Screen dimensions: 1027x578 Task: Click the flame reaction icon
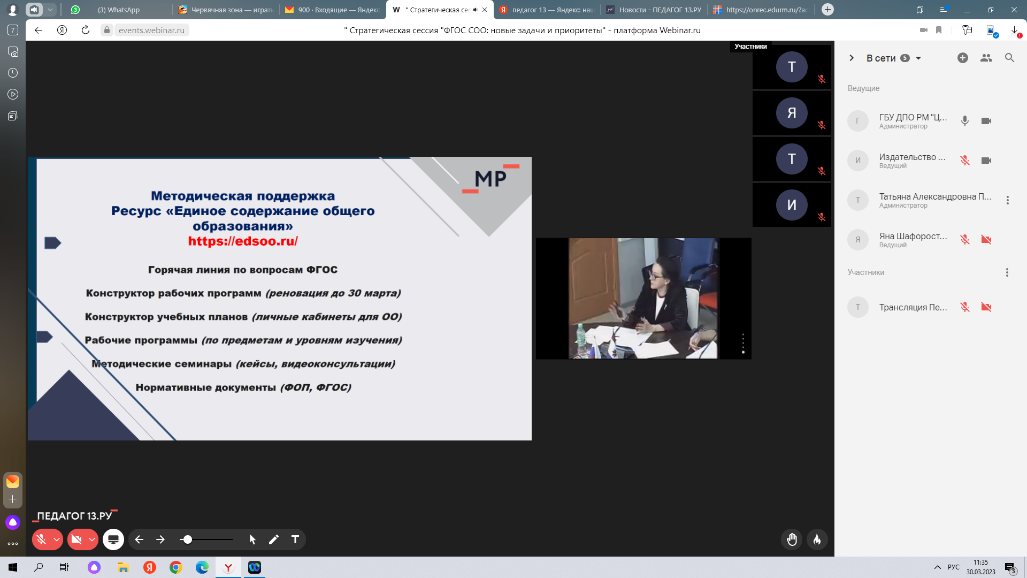coord(817,539)
